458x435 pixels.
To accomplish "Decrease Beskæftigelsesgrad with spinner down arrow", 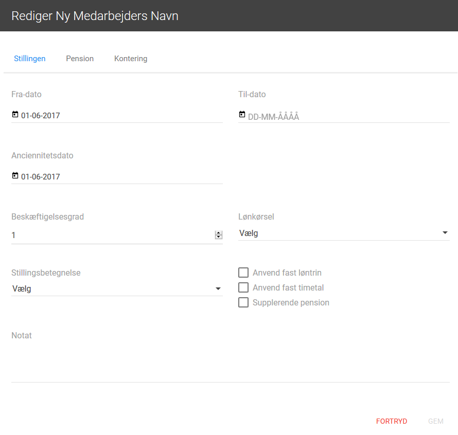I will pos(219,237).
